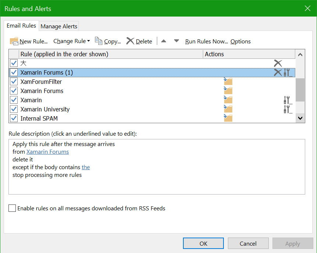Toggle the Xamarin University rule checkbox
This screenshot has height=253, width=317.
(14, 109)
